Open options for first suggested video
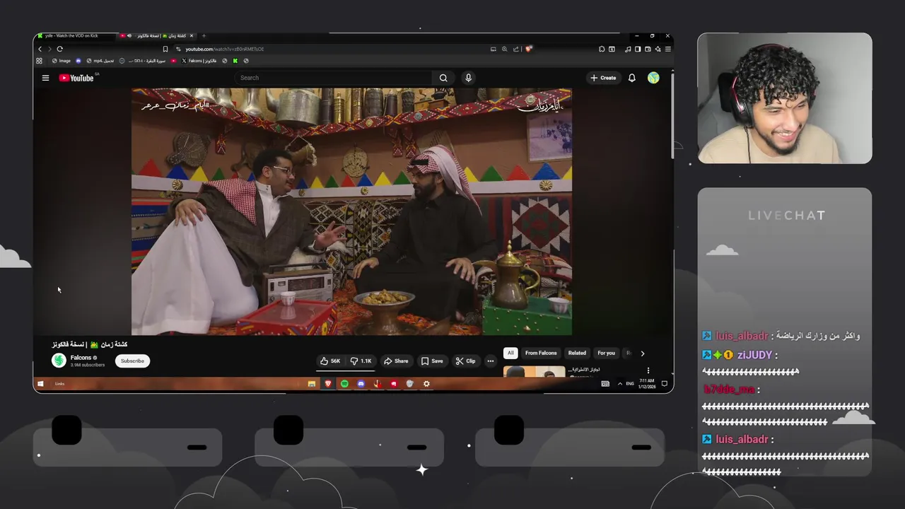 pyautogui.click(x=648, y=370)
